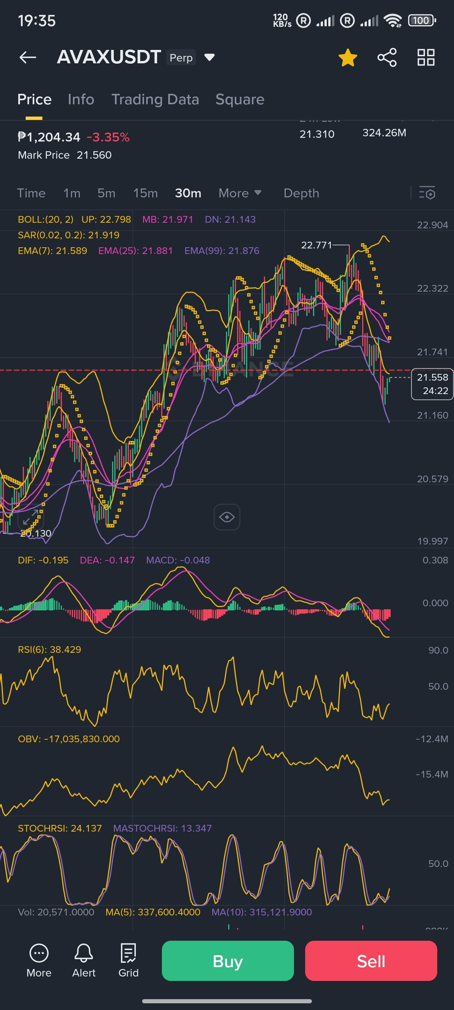Tap the ₱1,204.34 price value

tap(49, 137)
